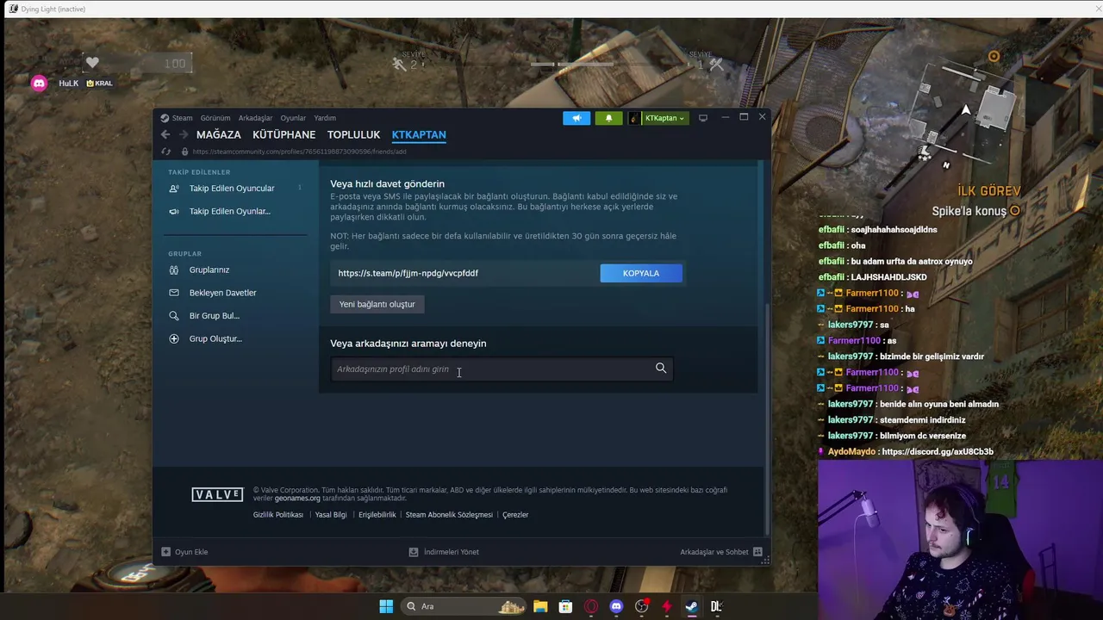Image resolution: width=1103 pixels, height=620 pixels.
Task: Open the Steam menu
Action: pos(178,118)
